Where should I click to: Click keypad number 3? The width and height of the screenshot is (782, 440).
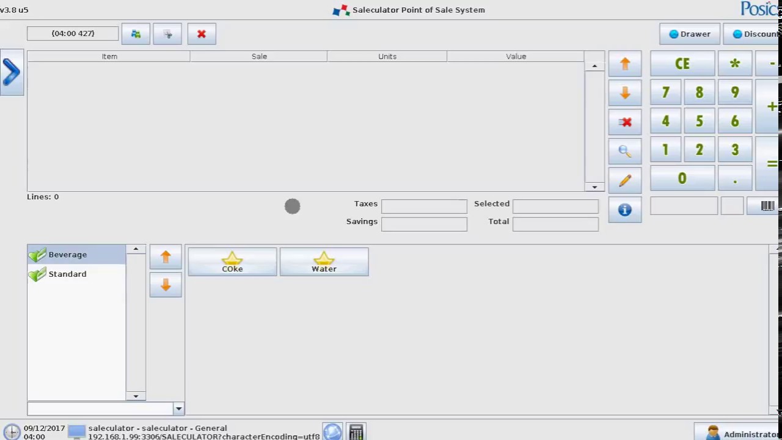pos(735,150)
